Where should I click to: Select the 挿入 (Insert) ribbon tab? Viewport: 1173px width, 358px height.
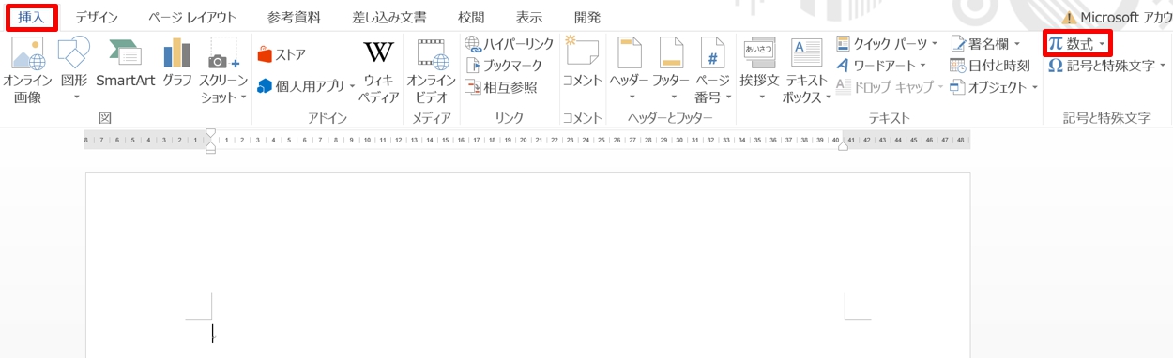coord(32,17)
